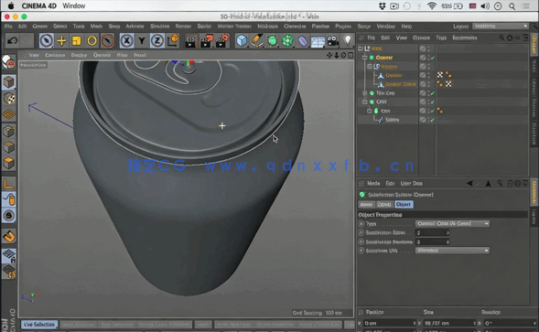Click the Floor environment icon

(x=318, y=41)
